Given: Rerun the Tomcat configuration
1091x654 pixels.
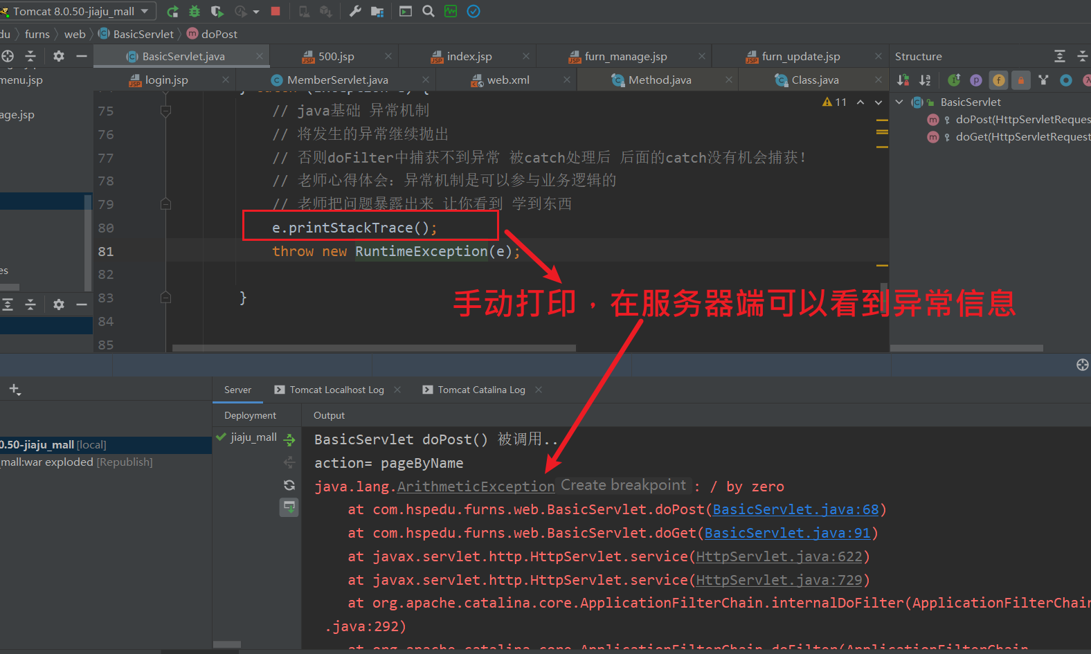Looking at the screenshot, I should coord(172,11).
